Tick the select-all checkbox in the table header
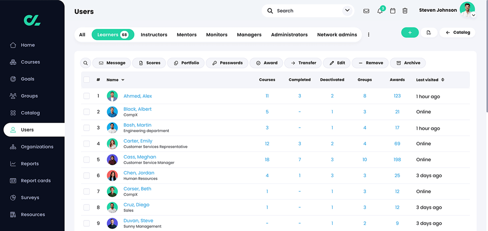Image resolution: width=488 pixels, height=231 pixels. click(86, 80)
